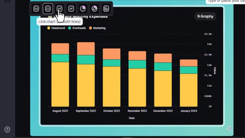
Task: Click the November 2022 Overheads segment
Action: point(137,64)
